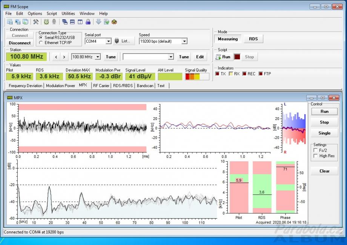Open the Script menu
347x245 pixels.
[x=52, y=14]
